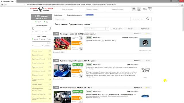
Task: Click address bar search magnifier icon
Action: pos(6,5)
